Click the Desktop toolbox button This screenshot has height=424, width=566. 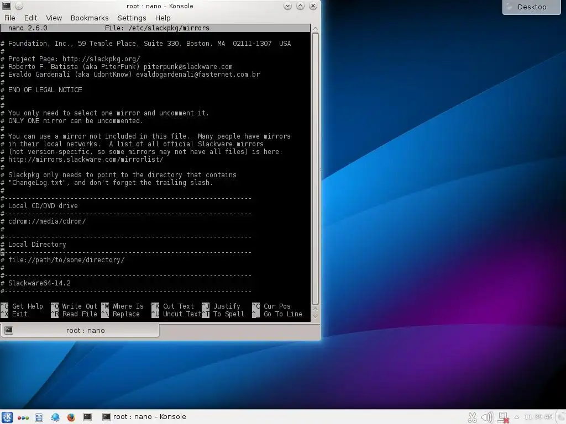(531, 7)
